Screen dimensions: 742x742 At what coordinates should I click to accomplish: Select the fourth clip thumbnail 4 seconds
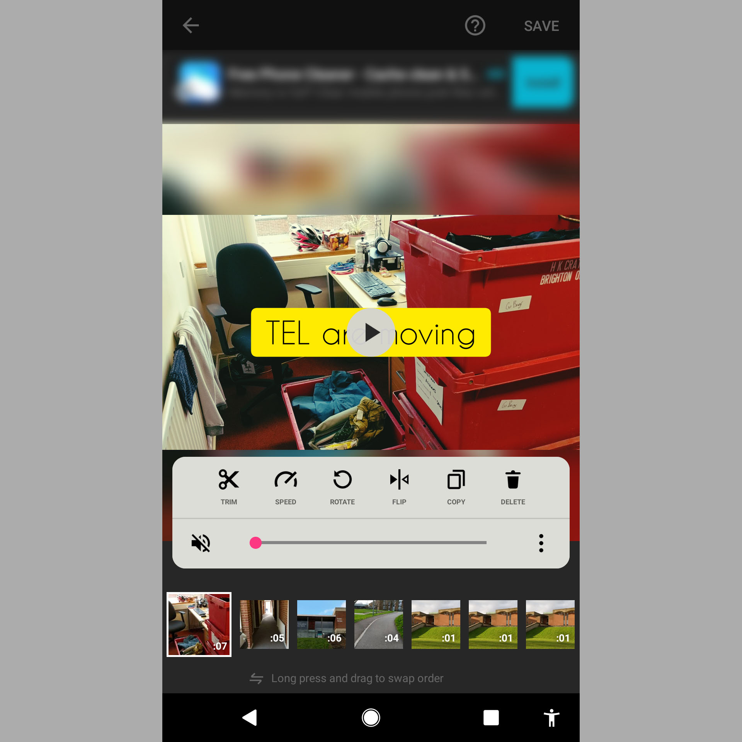click(x=373, y=622)
